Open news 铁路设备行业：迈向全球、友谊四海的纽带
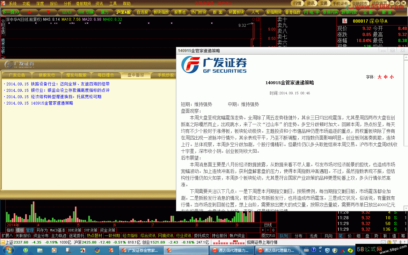Image resolution: width=408 pixels, height=255 pixels. tap(70, 84)
